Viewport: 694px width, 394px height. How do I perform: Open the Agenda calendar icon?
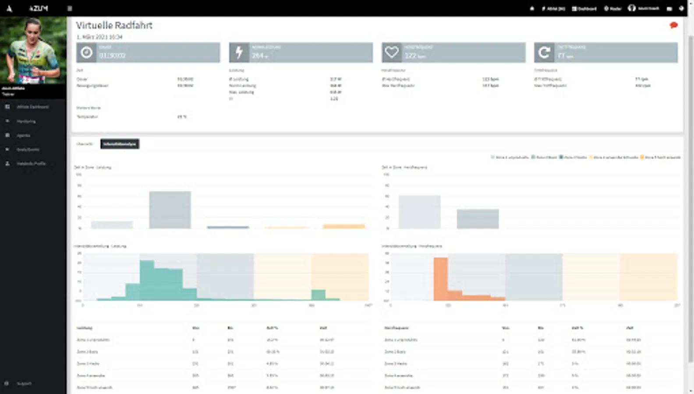point(7,135)
